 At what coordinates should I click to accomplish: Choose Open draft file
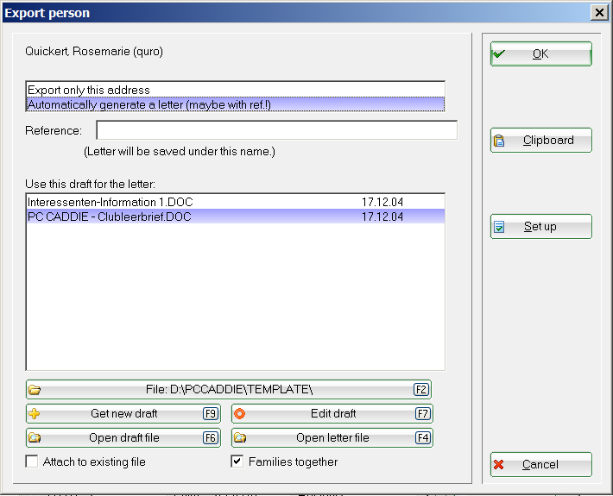pyautogui.click(x=123, y=438)
